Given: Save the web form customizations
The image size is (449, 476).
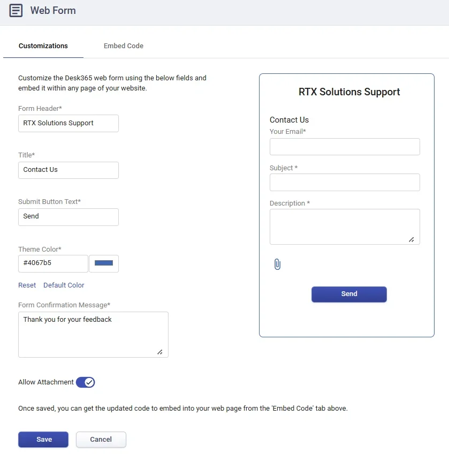Looking at the screenshot, I should [x=43, y=440].
